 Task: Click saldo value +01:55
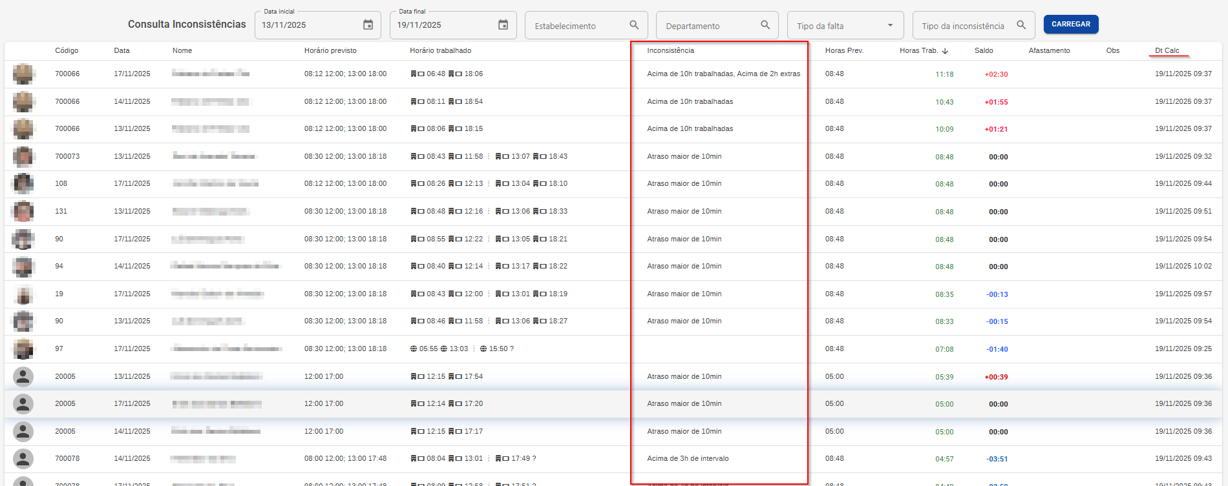(996, 102)
